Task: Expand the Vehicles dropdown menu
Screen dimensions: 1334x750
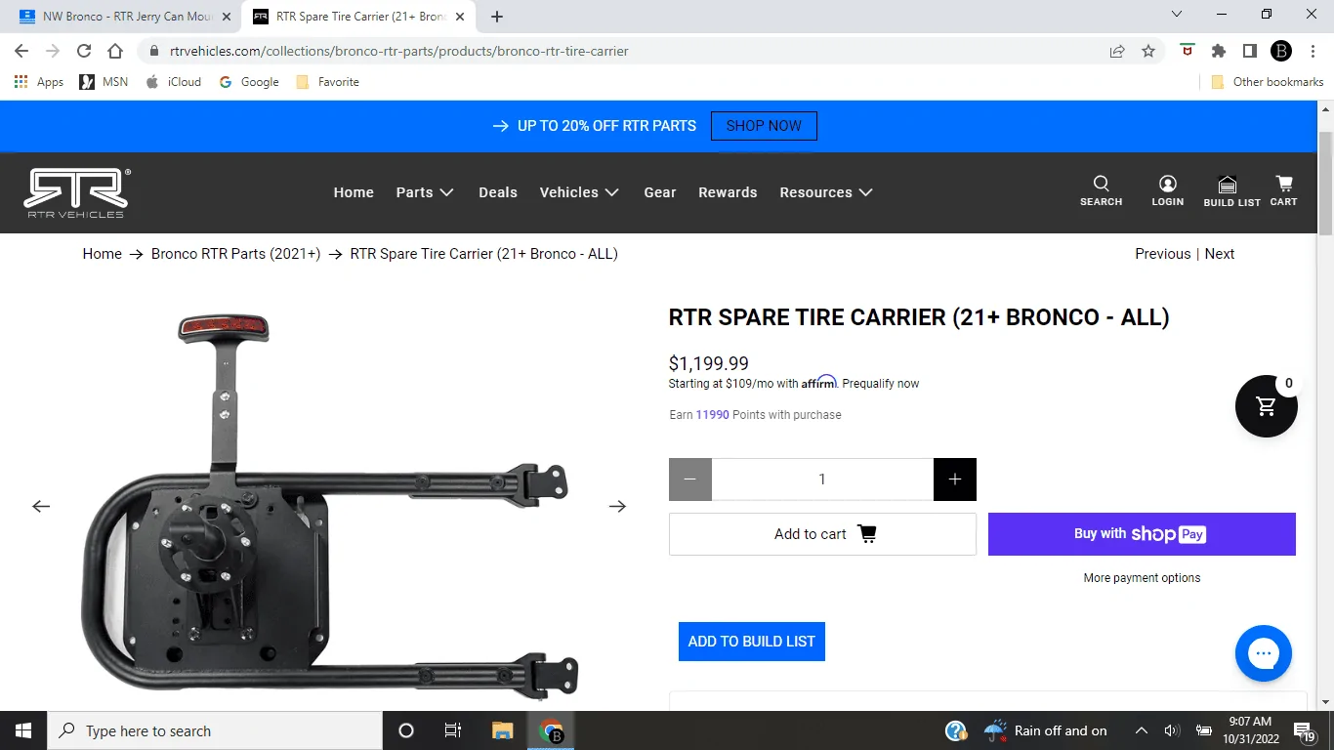Action: tap(579, 192)
